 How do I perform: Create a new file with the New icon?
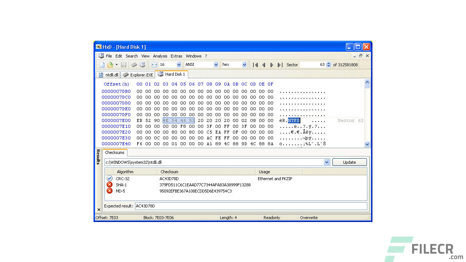pyautogui.click(x=102, y=64)
